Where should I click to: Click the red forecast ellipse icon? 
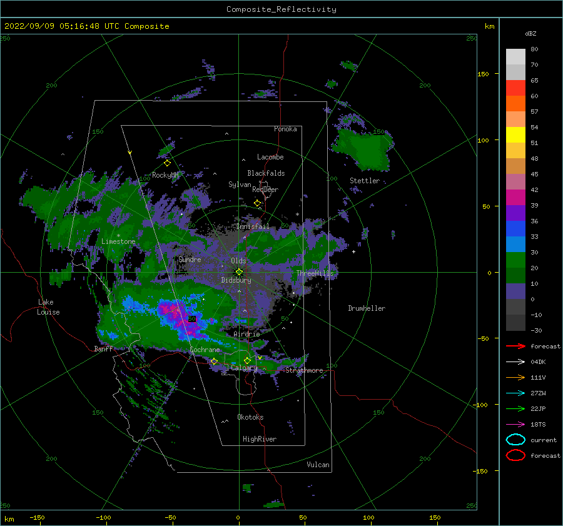click(x=515, y=455)
